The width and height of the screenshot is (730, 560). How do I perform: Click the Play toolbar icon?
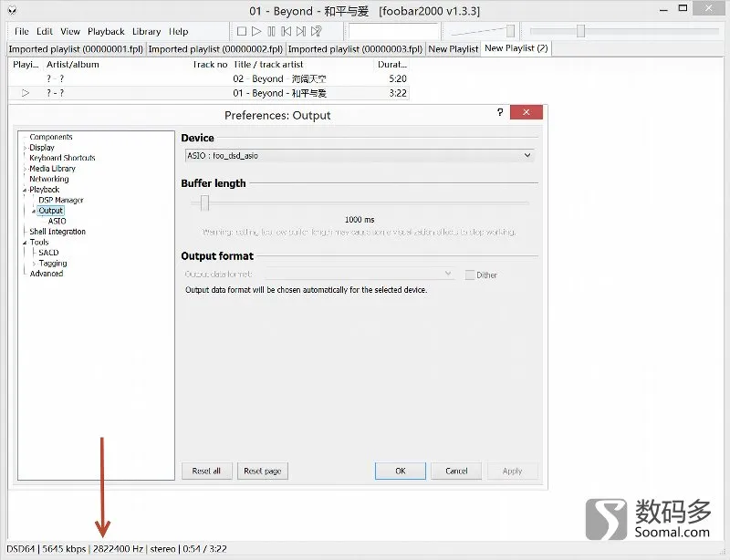(x=256, y=31)
